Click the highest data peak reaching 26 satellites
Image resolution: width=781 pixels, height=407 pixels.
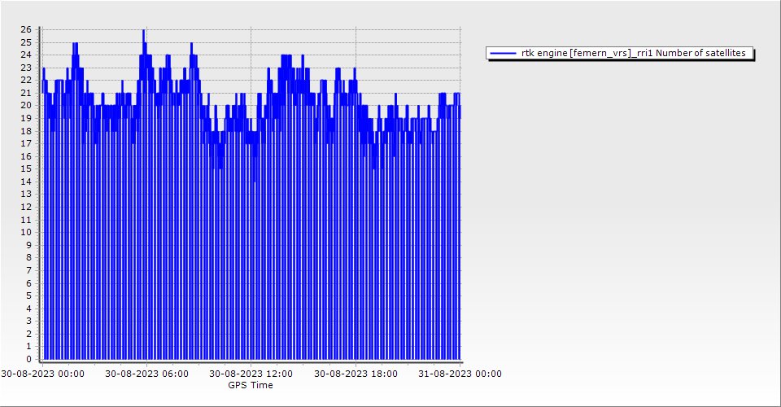[x=143, y=31]
